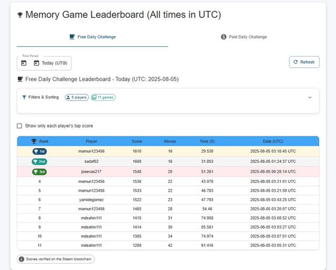
Task: Click the games icon in the 11 games chip
Action: click(x=94, y=98)
